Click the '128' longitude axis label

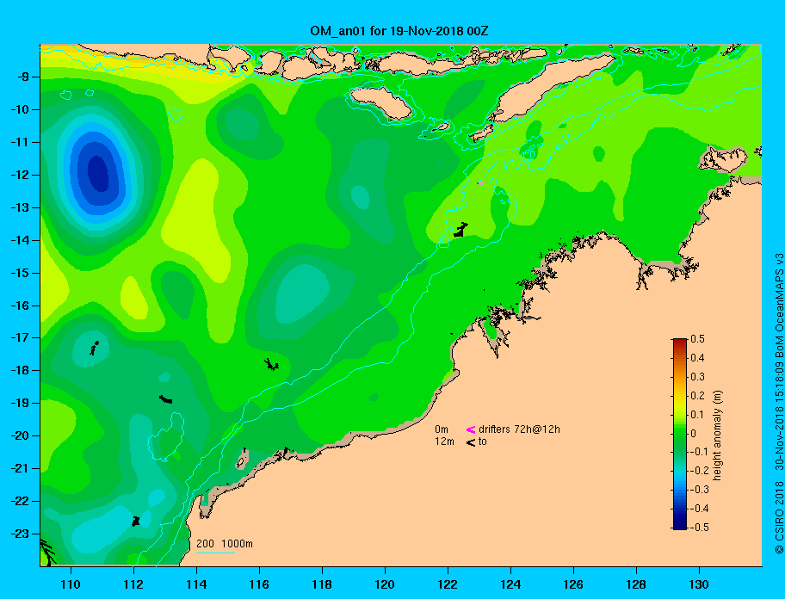pyautogui.click(x=636, y=584)
